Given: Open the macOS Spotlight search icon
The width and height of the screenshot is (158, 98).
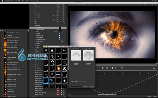Looking at the screenshot, I should [x=153, y=1].
